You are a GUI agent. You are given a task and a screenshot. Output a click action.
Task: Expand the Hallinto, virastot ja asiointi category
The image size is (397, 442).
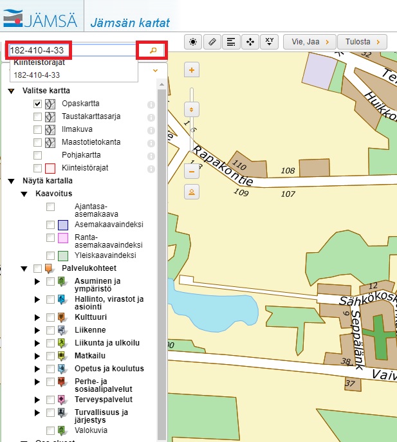click(37, 299)
